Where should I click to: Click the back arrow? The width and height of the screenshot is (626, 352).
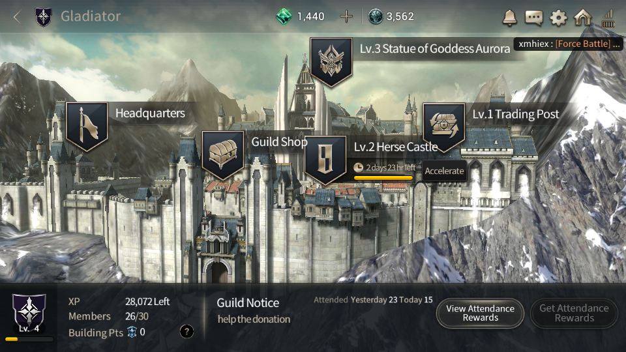(17, 17)
